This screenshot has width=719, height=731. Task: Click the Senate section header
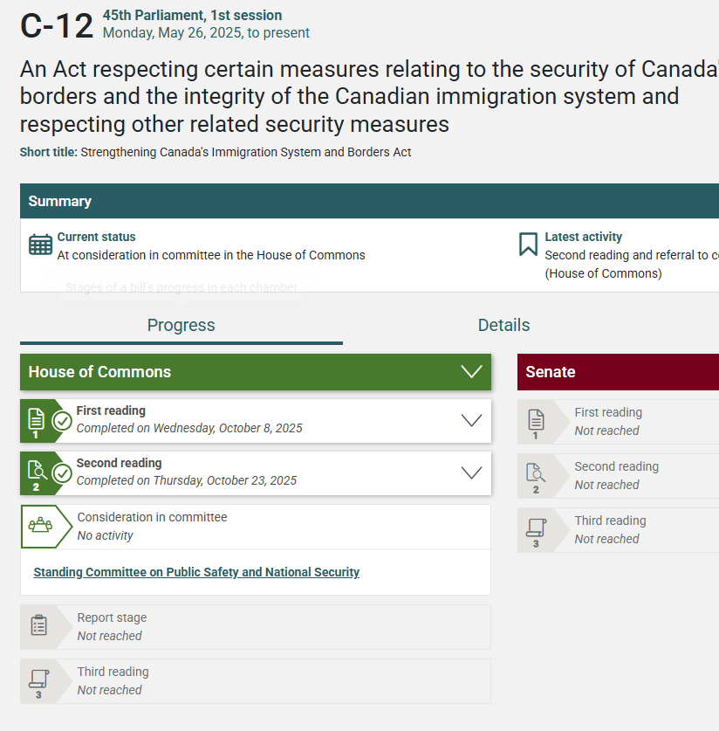pyautogui.click(x=618, y=372)
